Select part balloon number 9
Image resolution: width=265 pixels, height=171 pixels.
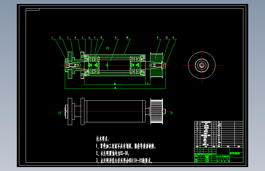click(x=116, y=37)
